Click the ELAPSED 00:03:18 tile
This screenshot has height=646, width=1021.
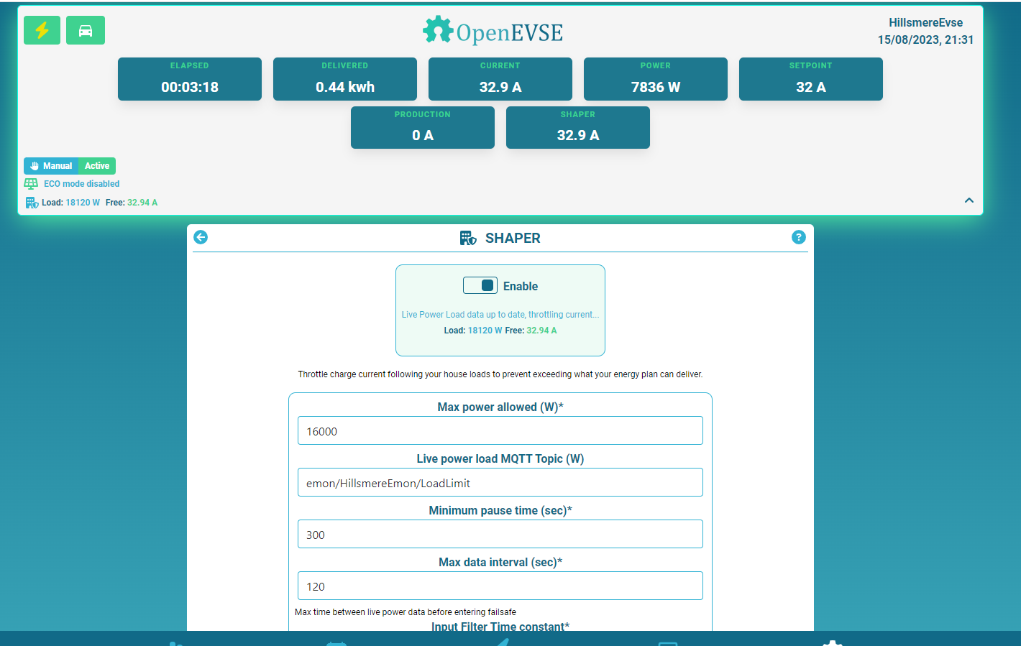190,79
